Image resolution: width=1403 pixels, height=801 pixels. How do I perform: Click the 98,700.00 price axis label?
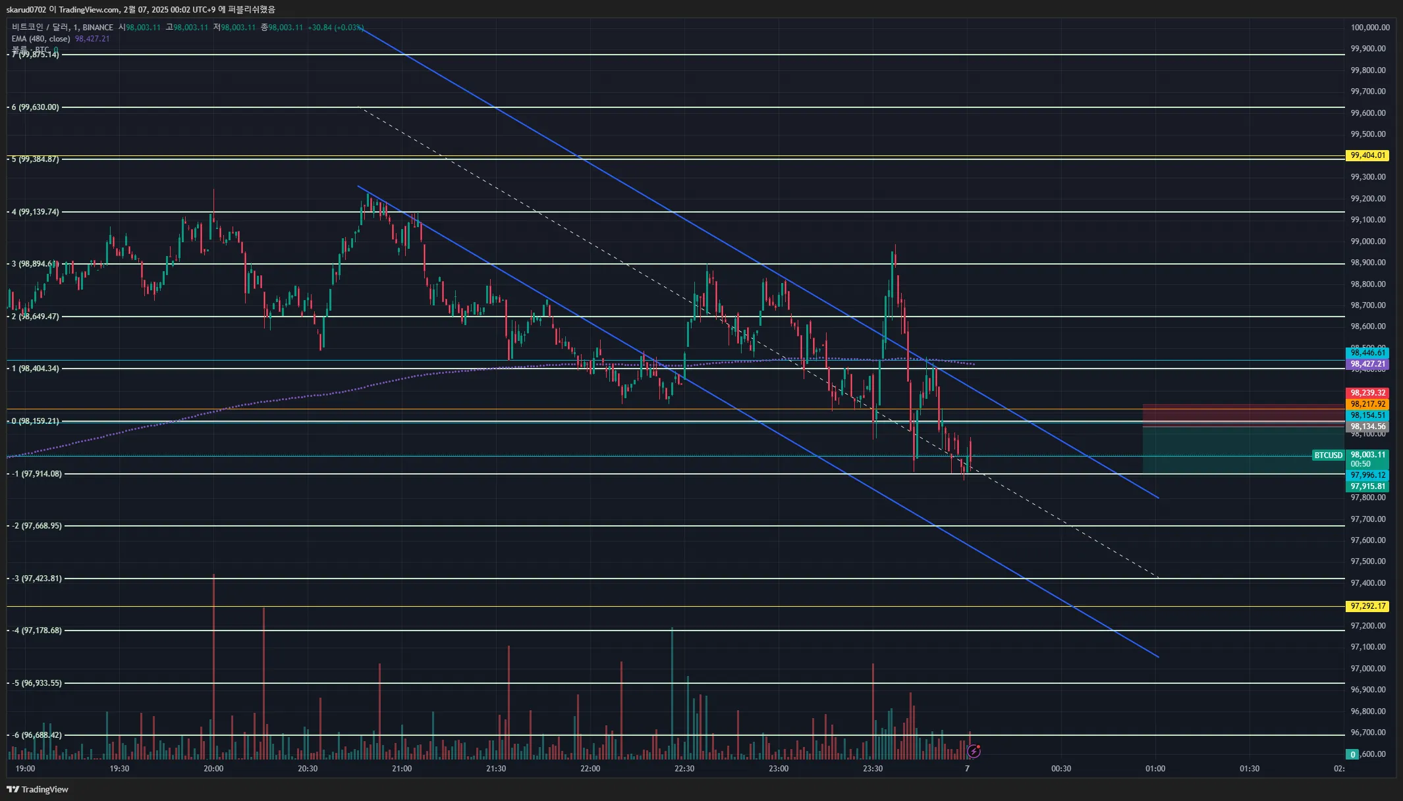(1368, 305)
